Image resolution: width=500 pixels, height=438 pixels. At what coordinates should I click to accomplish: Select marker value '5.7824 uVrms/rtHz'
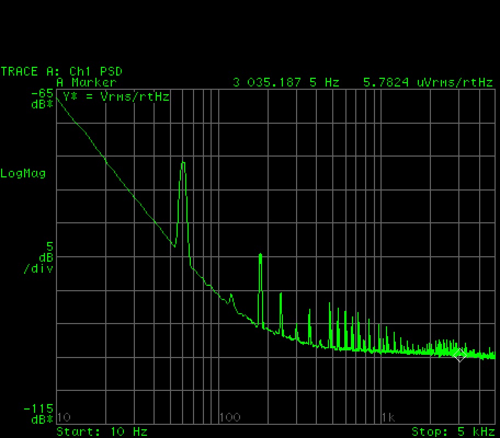(428, 83)
